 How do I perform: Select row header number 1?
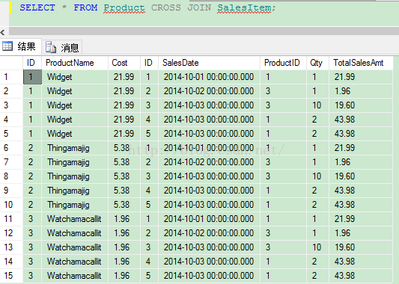pos(11,77)
